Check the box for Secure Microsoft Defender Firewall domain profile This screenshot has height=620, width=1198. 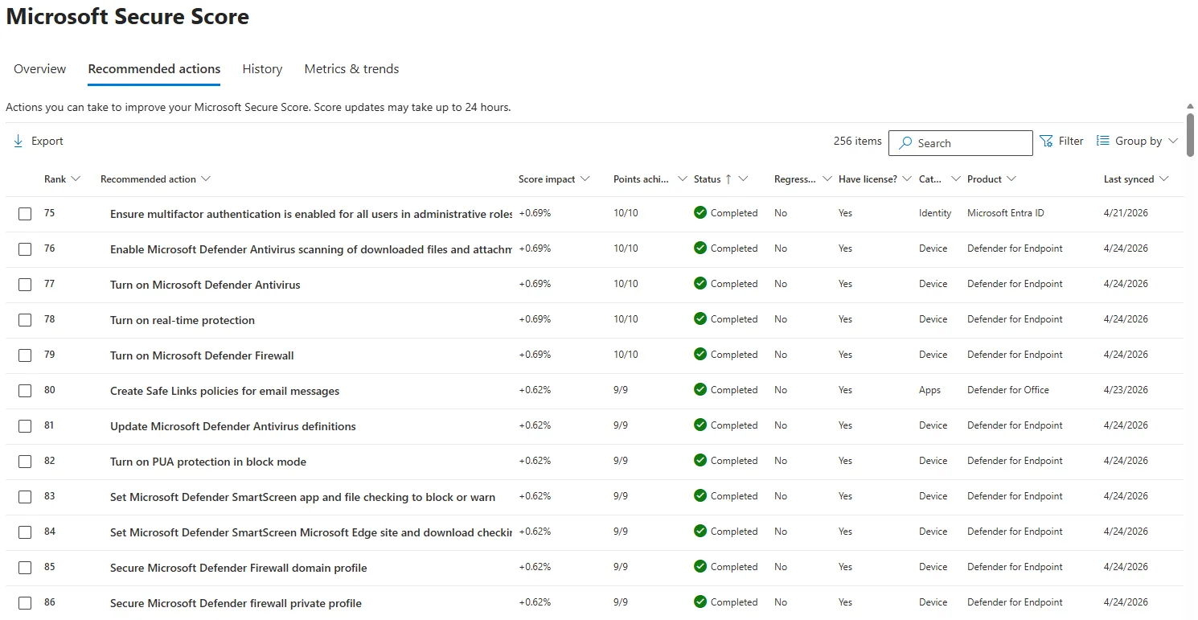pos(25,568)
